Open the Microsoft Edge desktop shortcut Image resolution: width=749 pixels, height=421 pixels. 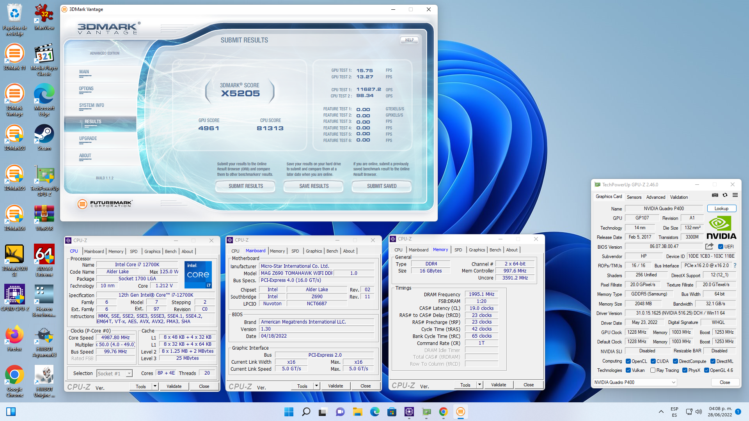point(44,100)
